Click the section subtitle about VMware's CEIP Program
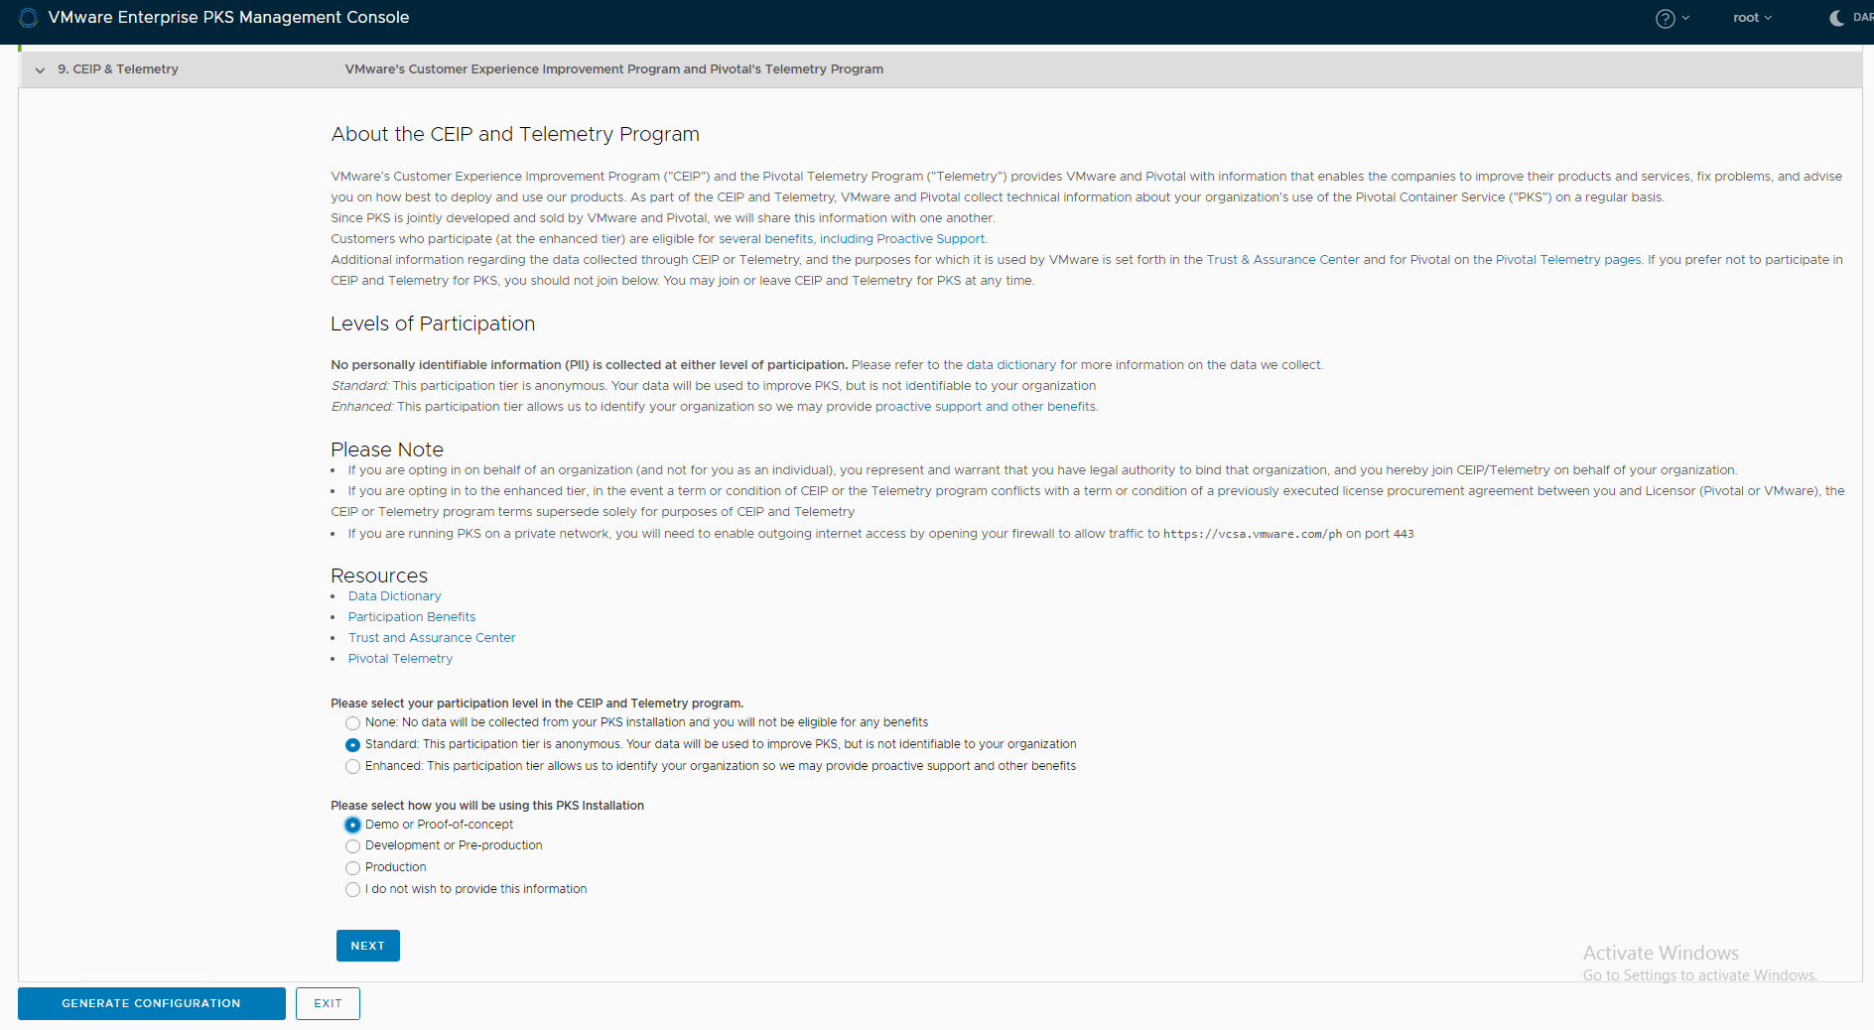 click(x=614, y=69)
